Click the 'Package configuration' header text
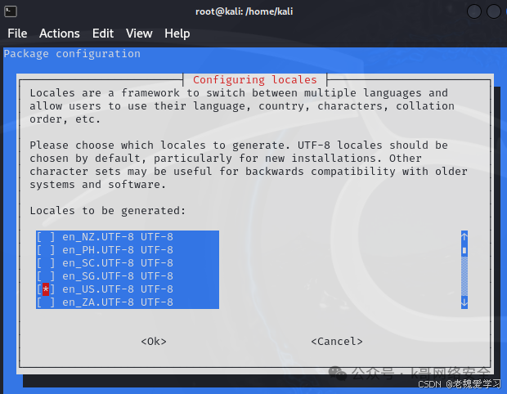This screenshot has height=394, width=507. pos(72,54)
